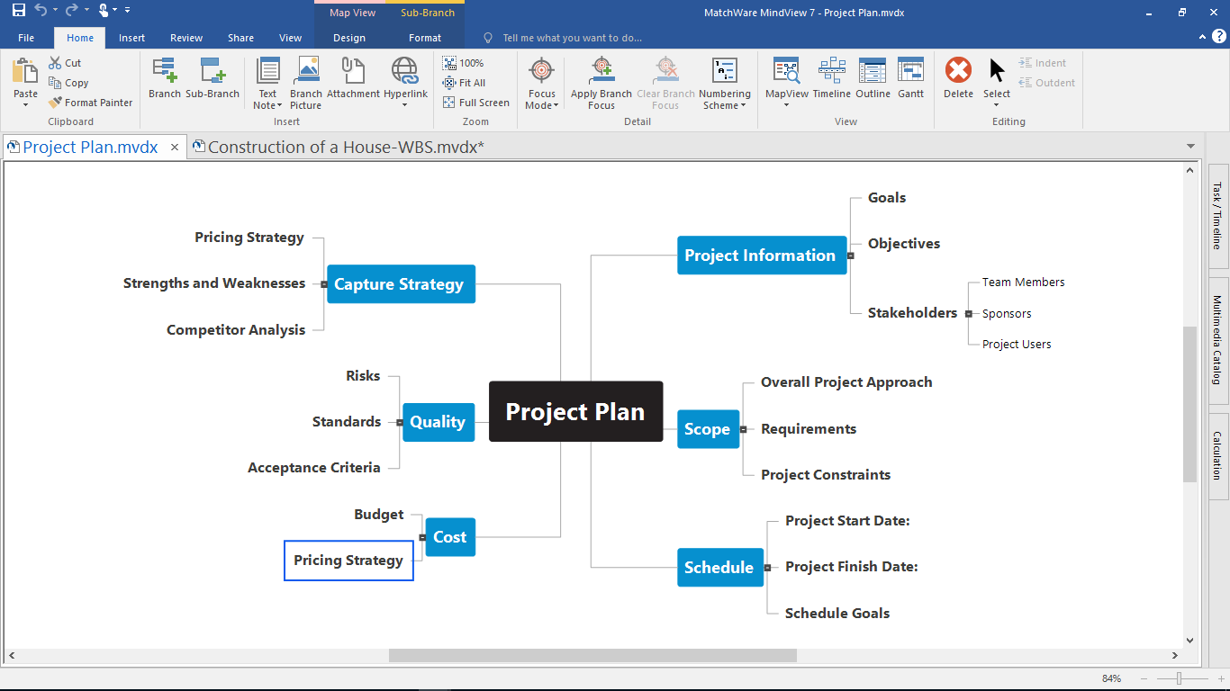Collapse the Capture Strategy branch node

tap(324, 284)
